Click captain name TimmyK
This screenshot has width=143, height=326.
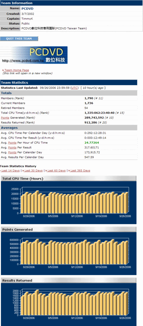27,19
